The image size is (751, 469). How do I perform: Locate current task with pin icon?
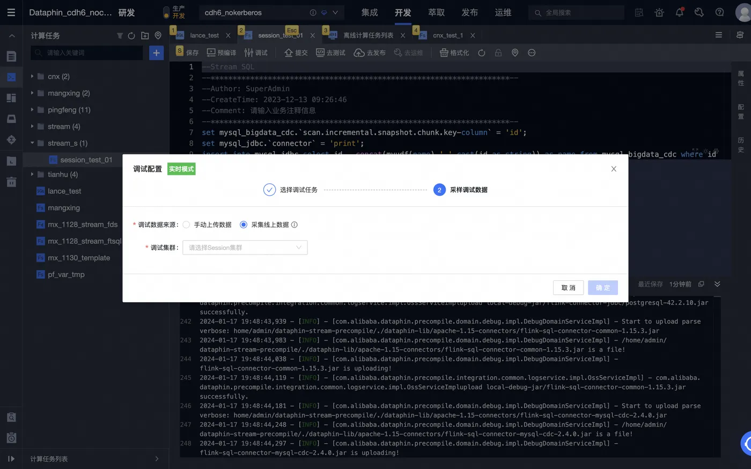point(158,35)
